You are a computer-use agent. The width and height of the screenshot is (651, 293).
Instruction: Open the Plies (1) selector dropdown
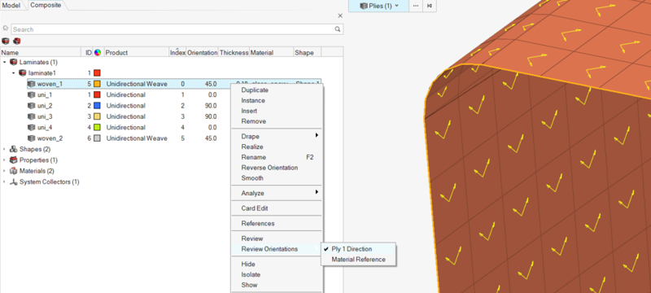point(378,6)
